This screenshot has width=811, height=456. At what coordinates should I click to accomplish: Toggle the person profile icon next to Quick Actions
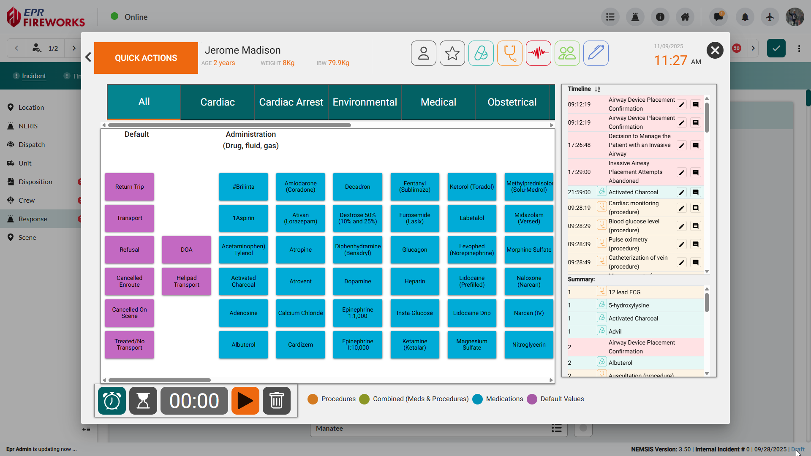423,53
